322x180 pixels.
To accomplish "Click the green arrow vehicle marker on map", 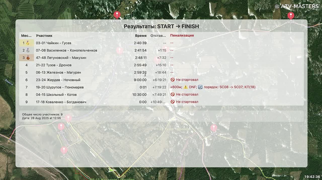I will pos(112,170).
